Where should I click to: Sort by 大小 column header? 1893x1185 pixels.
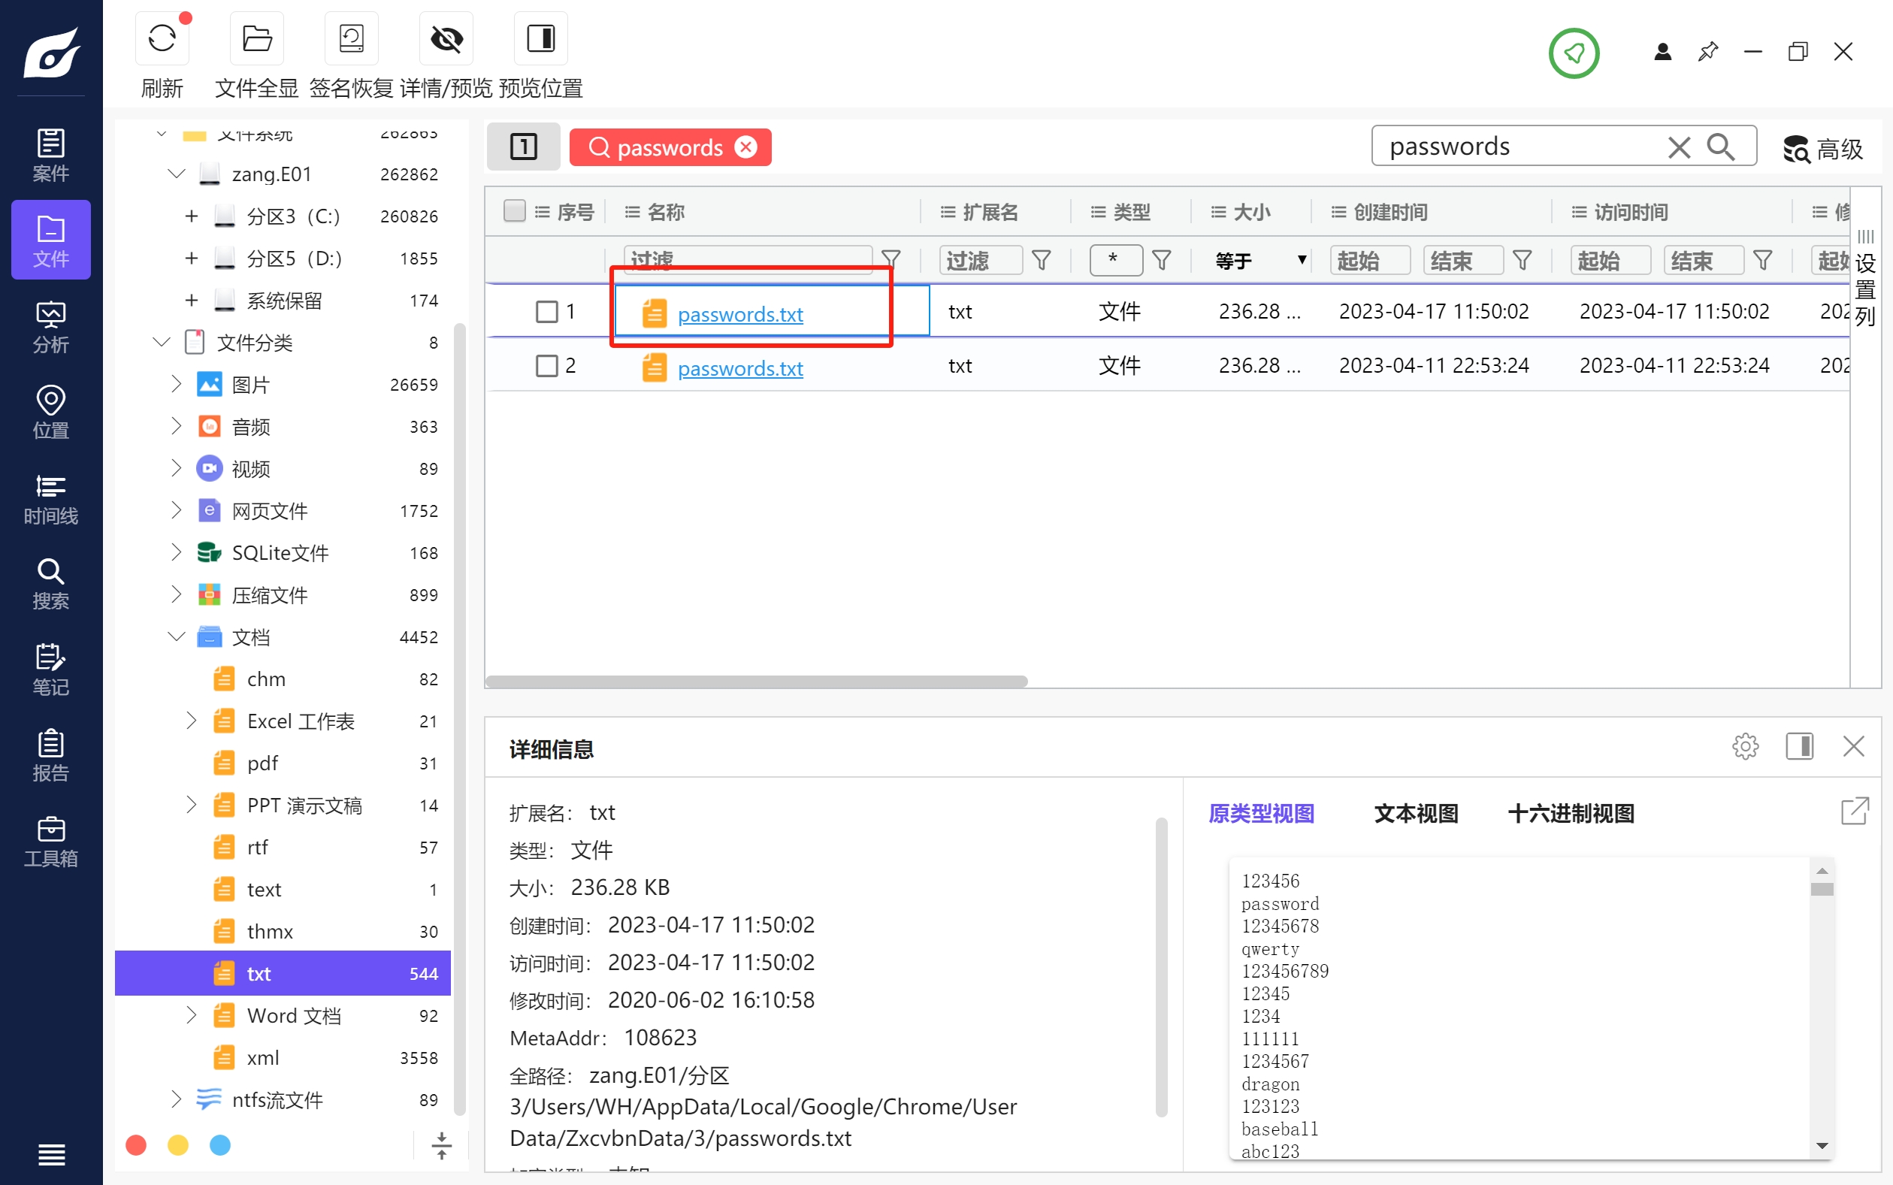pos(1251,212)
